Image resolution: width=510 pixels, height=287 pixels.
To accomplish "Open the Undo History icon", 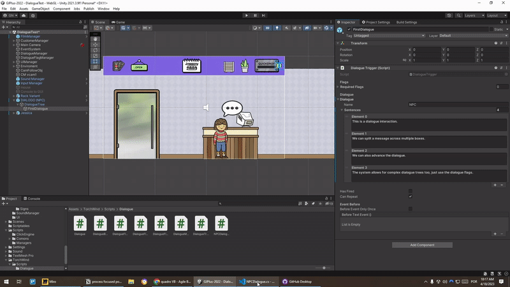I will click(449, 15).
